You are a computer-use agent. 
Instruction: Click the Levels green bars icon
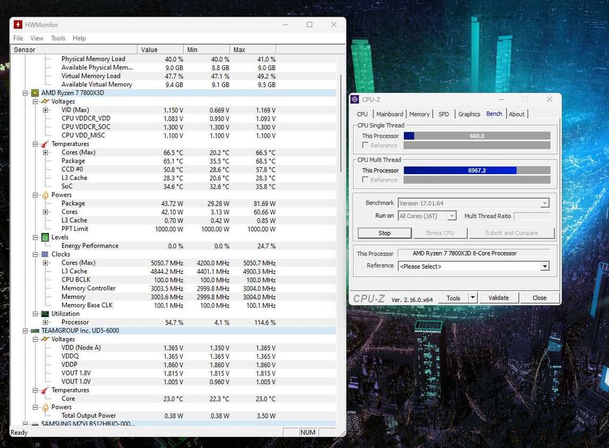[x=45, y=237]
